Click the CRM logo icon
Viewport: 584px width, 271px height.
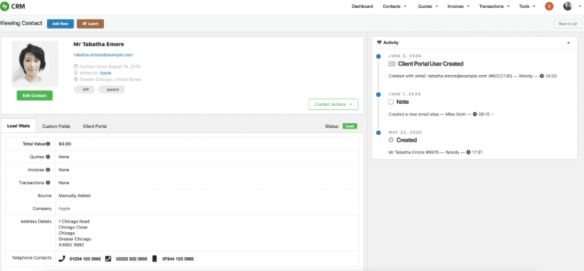tap(4, 7)
